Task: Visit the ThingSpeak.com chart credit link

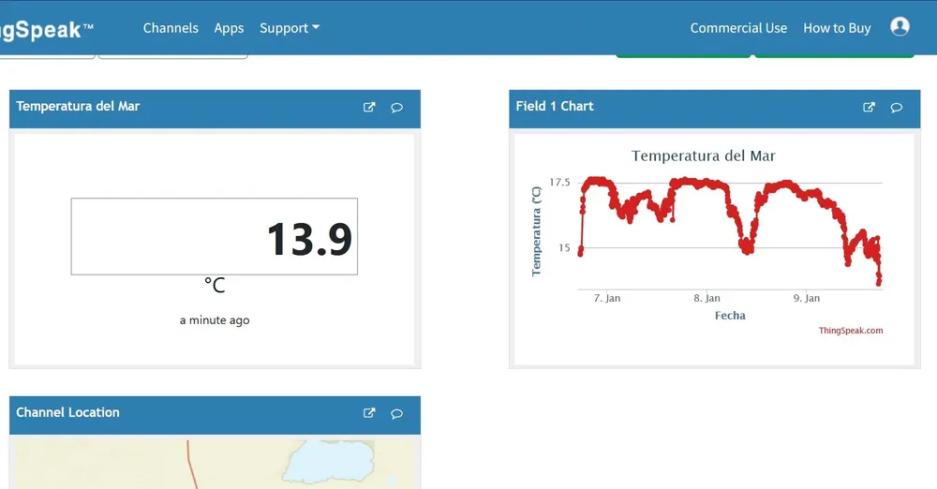Action: [x=851, y=331]
